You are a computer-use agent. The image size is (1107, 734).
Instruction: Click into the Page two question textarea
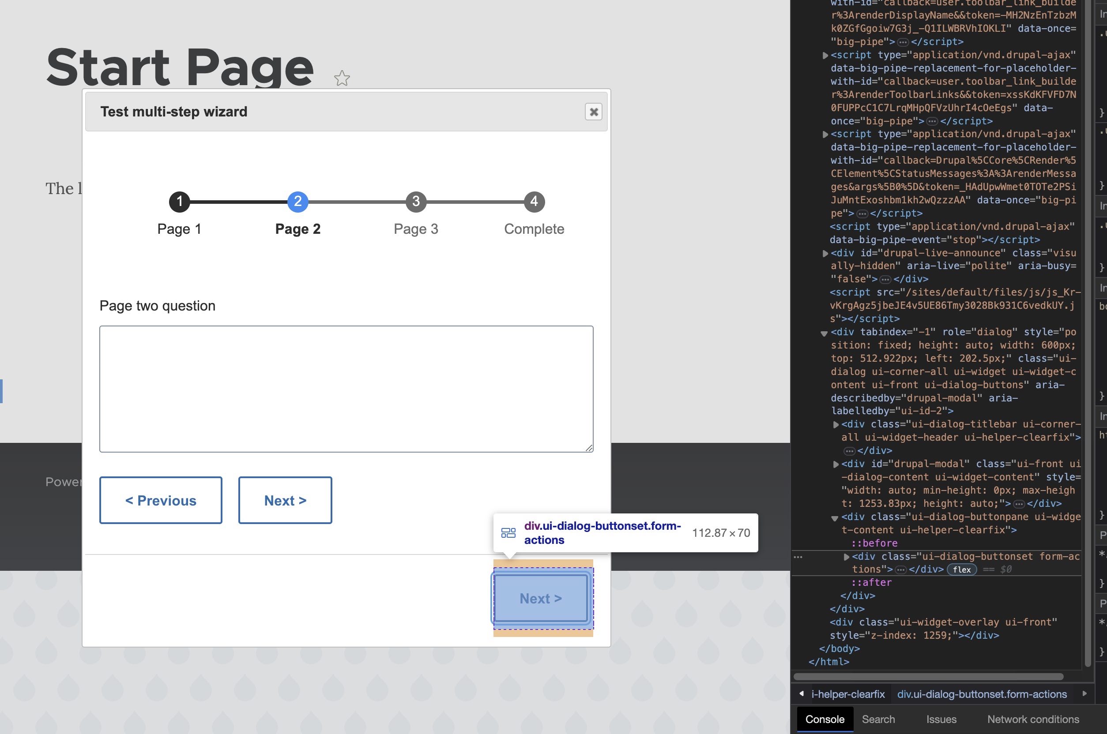click(346, 389)
